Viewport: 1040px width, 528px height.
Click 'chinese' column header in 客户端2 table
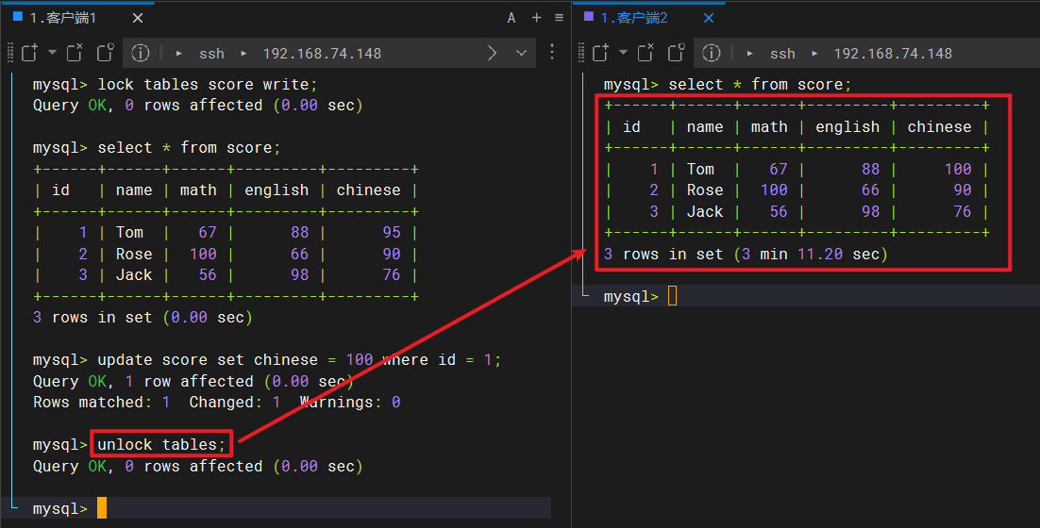click(939, 127)
